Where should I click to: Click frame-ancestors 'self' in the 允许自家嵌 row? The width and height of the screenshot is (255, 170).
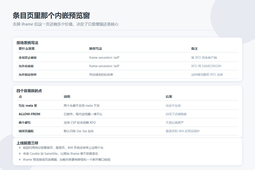pos(104,66)
